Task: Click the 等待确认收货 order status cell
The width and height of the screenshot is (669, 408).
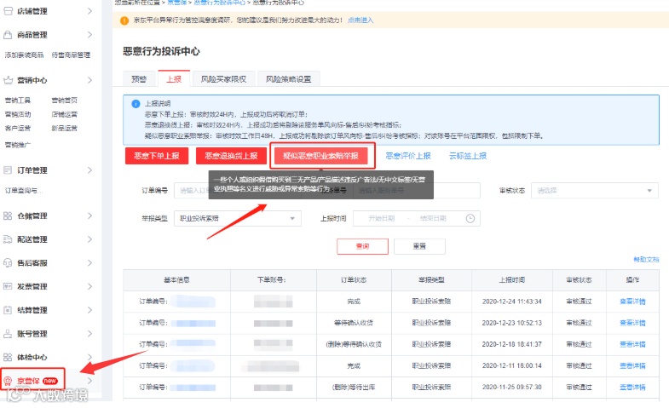Action: (354, 323)
